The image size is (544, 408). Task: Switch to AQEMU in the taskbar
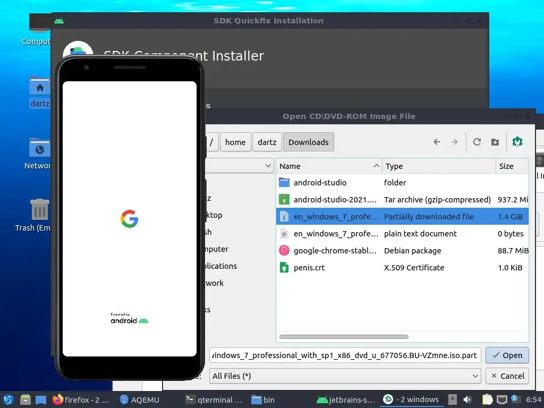coord(140,399)
